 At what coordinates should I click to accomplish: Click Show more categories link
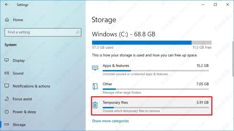coord(110,121)
